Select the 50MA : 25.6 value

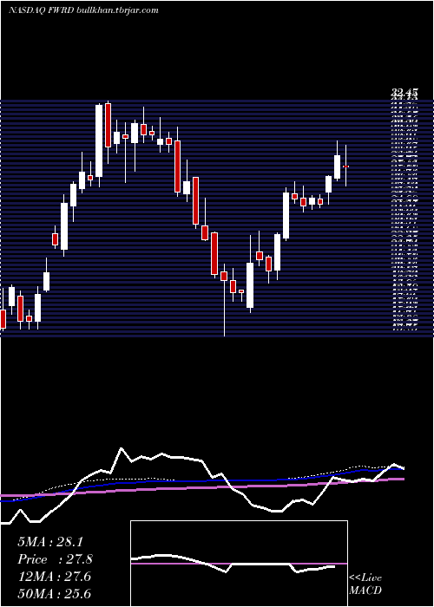[54, 594]
